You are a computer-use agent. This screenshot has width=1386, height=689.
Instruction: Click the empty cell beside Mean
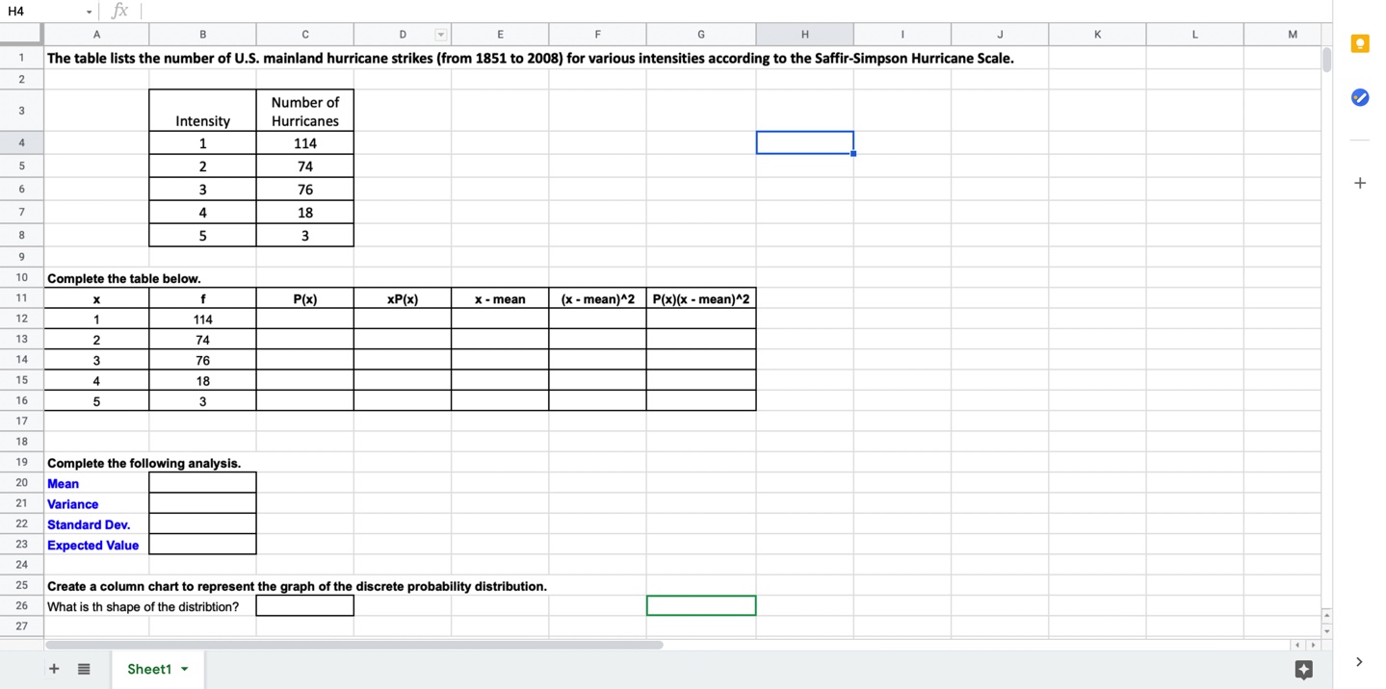(202, 483)
